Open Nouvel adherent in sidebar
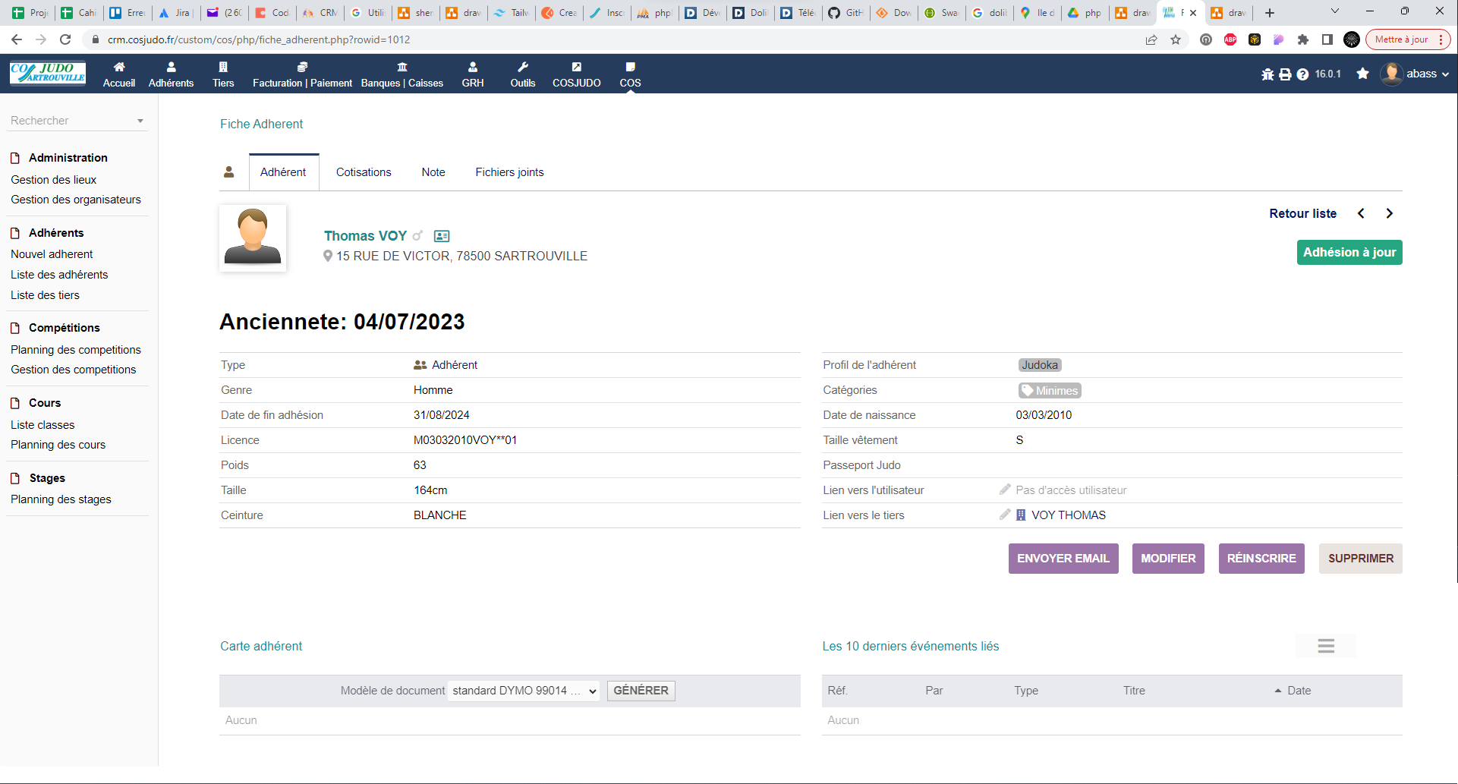The height and width of the screenshot is (784, 1458). pos(52,254)
